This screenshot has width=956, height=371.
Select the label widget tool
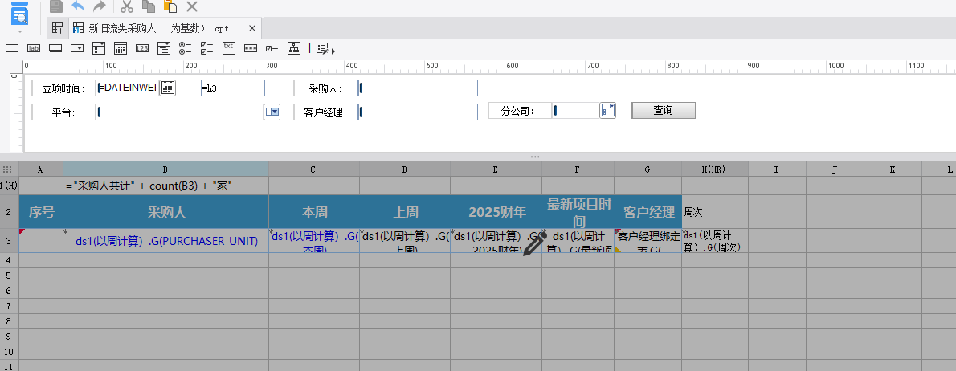click(34, 48)
